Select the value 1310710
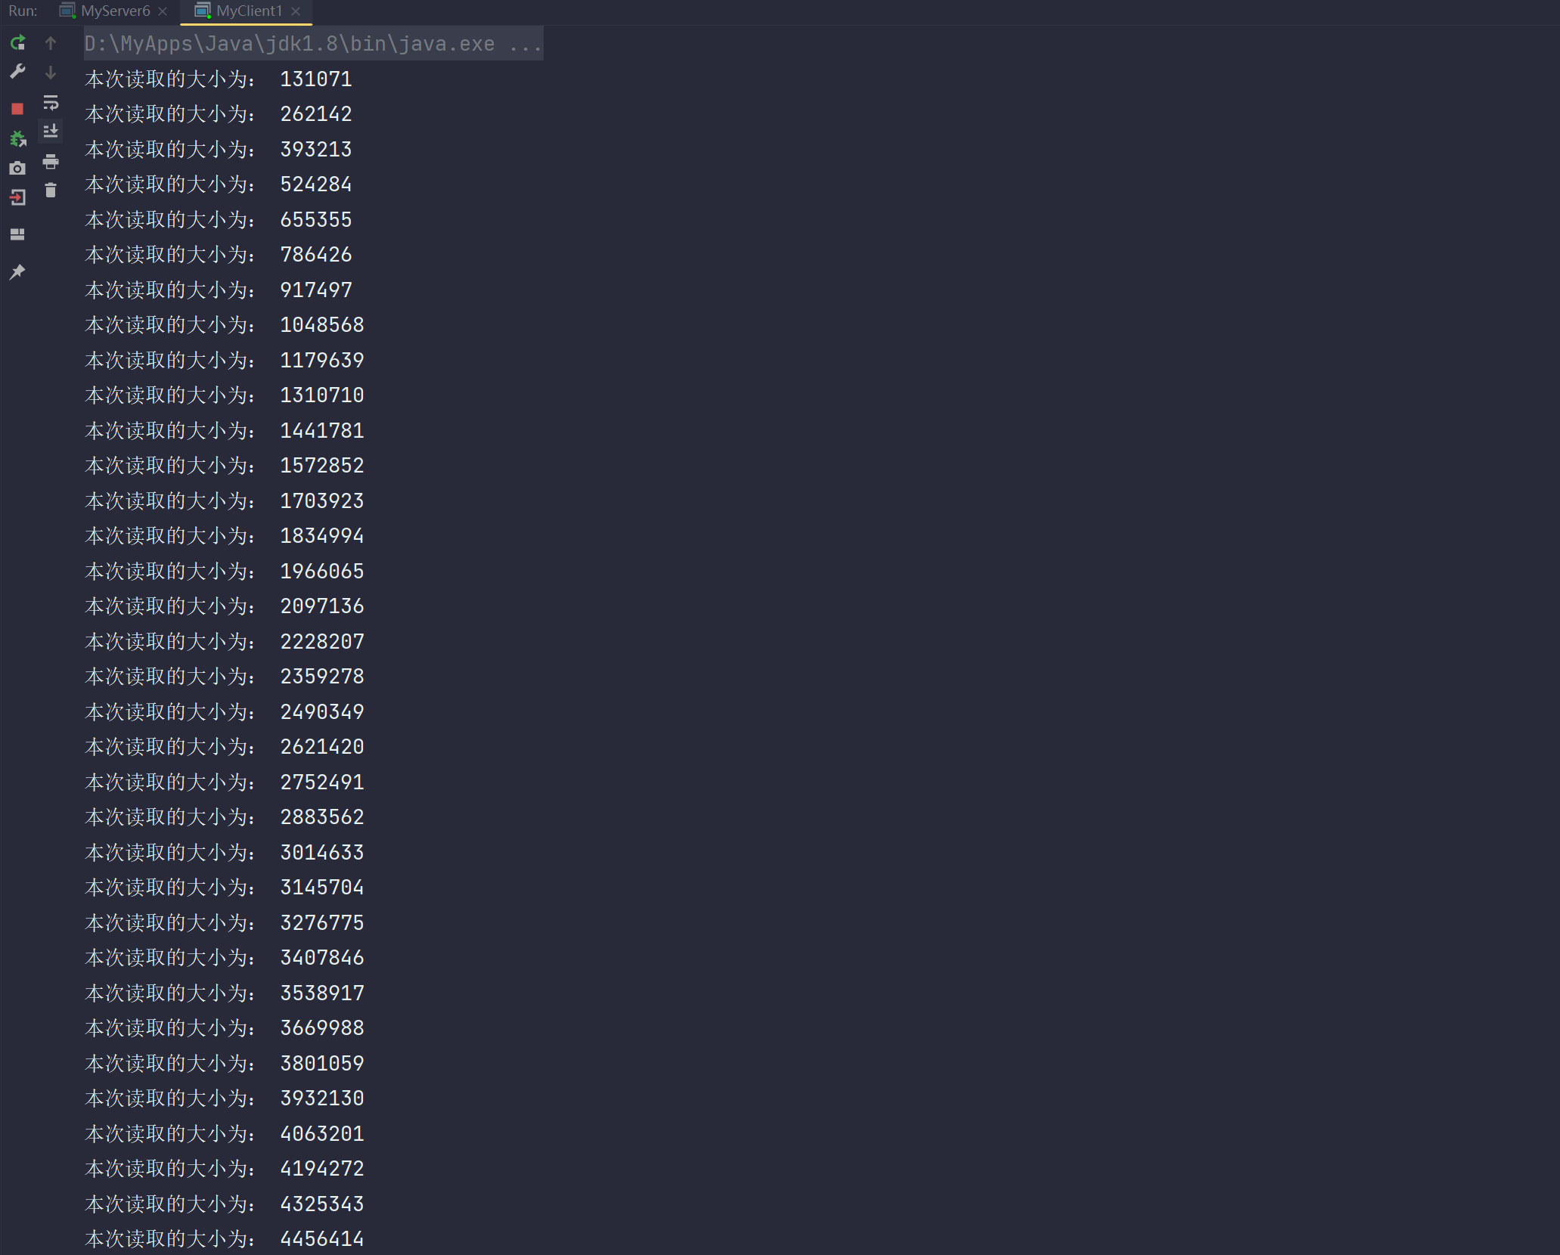The image size is (1560, 1255). (x=322, y=395)
